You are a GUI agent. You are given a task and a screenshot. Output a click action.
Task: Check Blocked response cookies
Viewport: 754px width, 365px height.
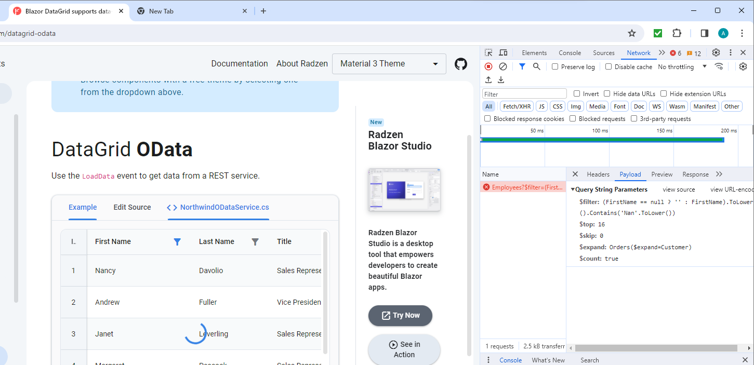tap(487, 118)
